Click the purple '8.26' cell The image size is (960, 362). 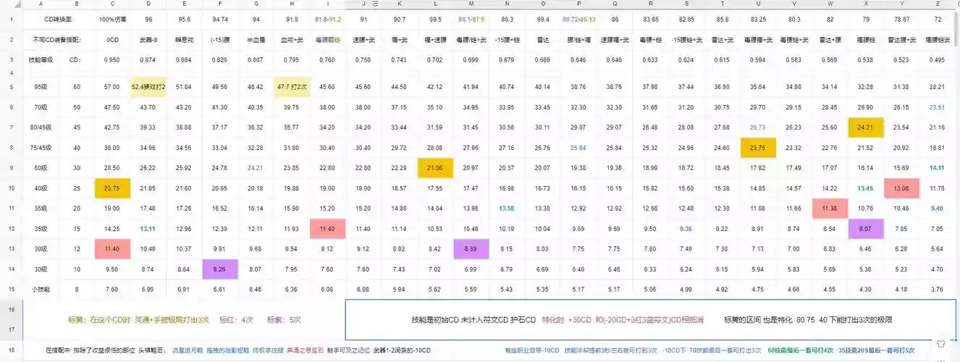pos(220,269)
